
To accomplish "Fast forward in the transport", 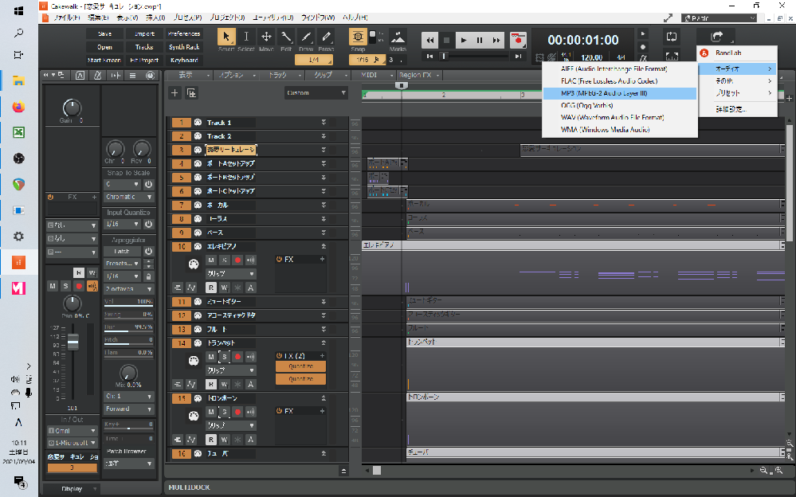I will [496, 40].
